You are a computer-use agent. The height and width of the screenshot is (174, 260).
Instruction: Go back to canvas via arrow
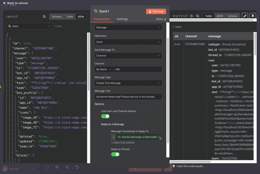pyautogui.click(x=5, y=3)
